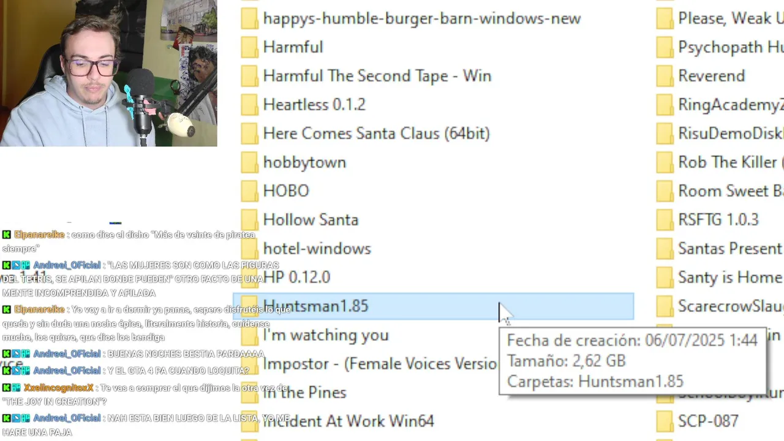Click the hobbytown folder icon
Screen dimensions: 784x441
click(x=249, y=162)
